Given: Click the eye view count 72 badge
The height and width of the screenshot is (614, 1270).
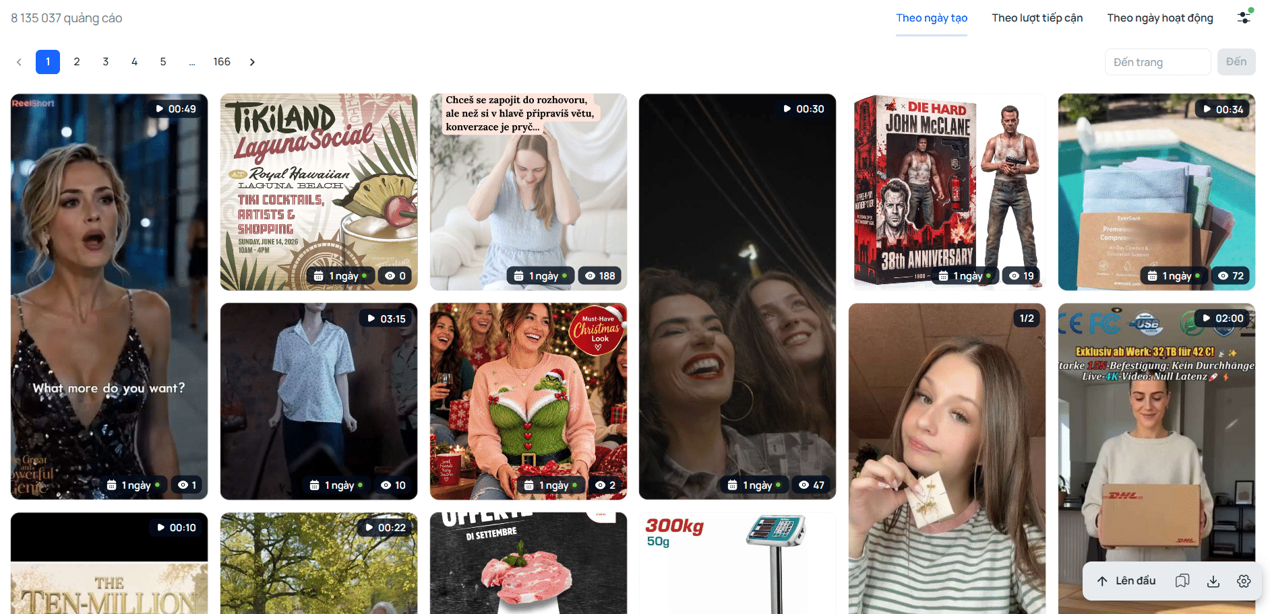Looking at the screenshot, I should click(x=1231, y=276).
